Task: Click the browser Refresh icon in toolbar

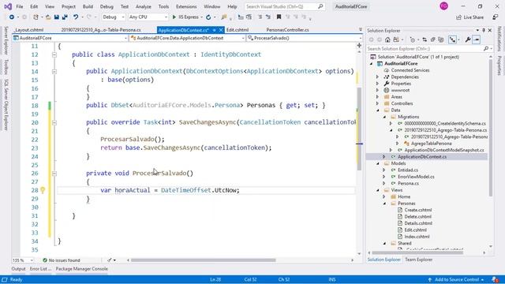Action: (x=208, y=17)
